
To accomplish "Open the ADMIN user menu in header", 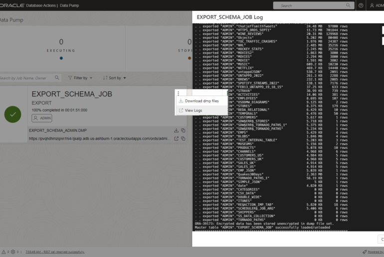I will click(x=376, y=5).
